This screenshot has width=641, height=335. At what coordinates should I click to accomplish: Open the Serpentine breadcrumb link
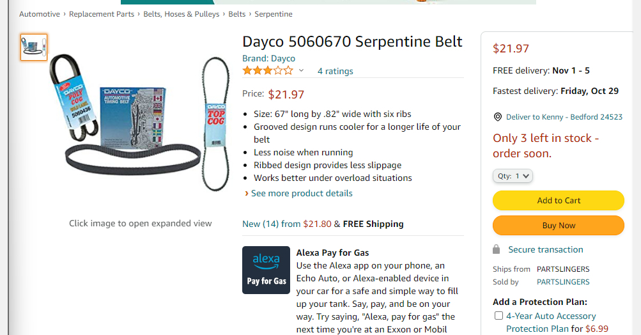[274, 14]
